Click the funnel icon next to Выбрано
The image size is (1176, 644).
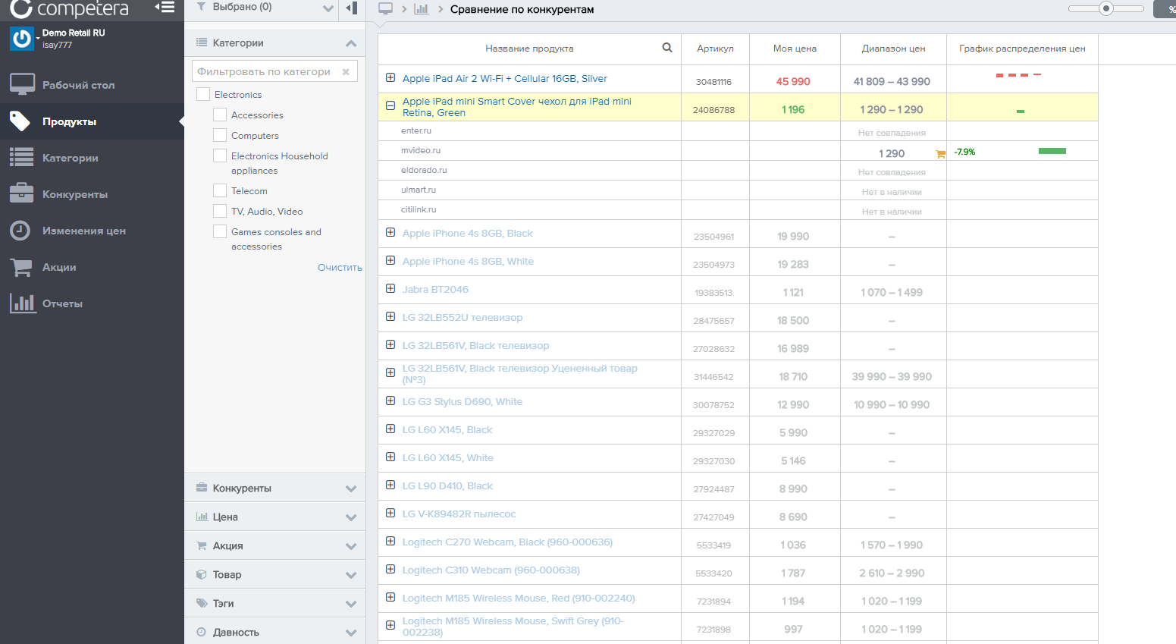pyautogui.click(x=201, y=7)
